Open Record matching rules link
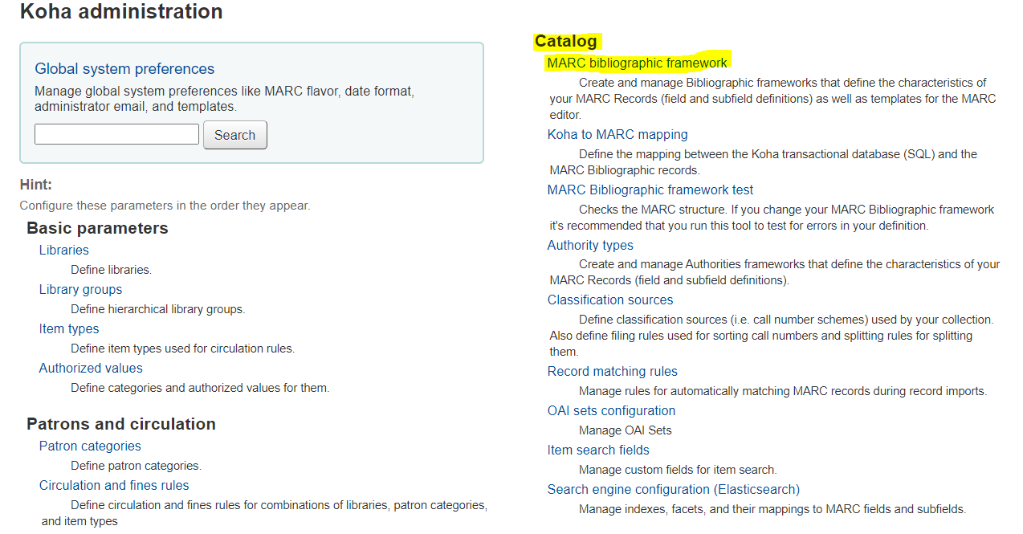Screen dimensions: 1023x534 click(x=613, y=372)
